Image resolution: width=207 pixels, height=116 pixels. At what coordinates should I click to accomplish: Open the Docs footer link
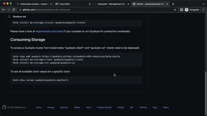click(88, 107)
